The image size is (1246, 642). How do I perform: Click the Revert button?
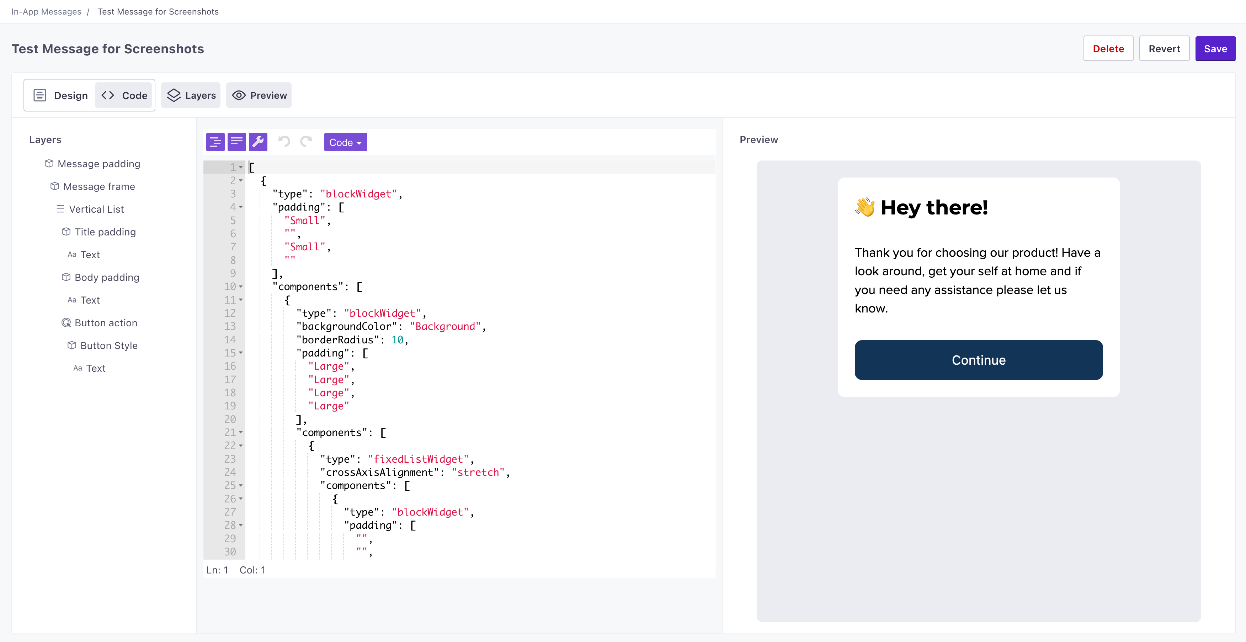1163,48
